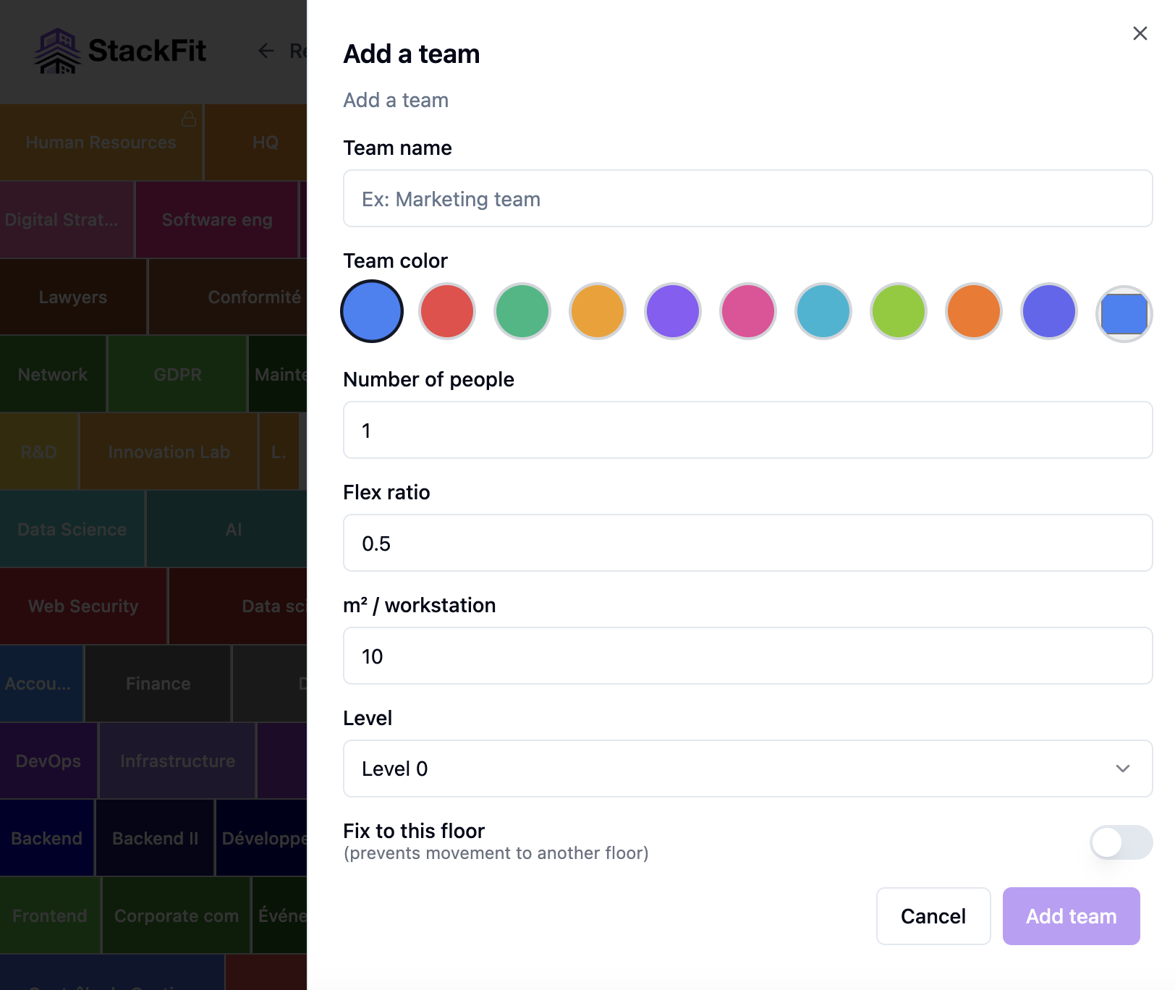
Task: Toggle the Fix to this floor switch
Action: point(1120,842)
